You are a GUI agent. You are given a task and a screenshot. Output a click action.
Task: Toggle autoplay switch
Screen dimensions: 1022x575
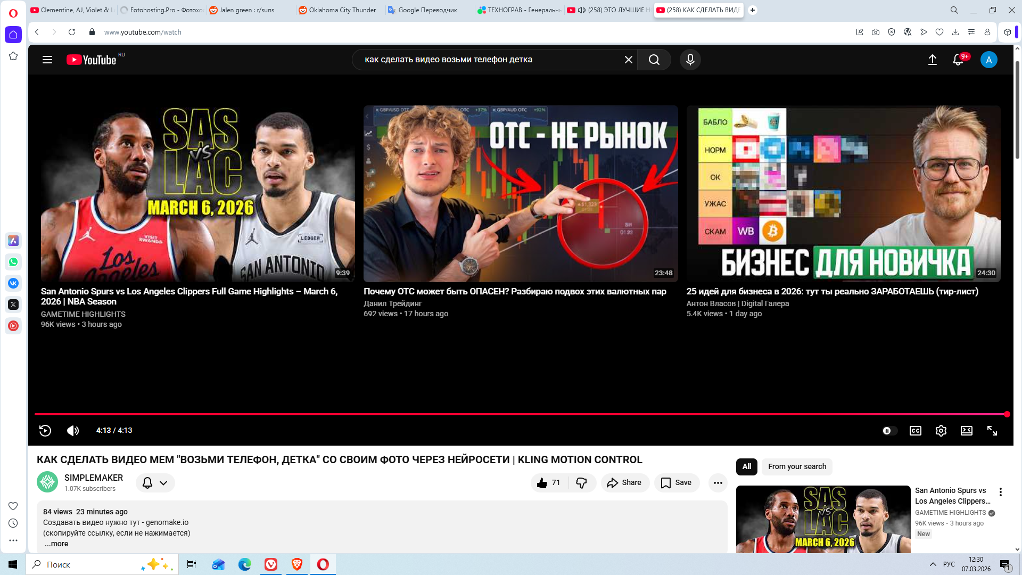coord(889,431)
